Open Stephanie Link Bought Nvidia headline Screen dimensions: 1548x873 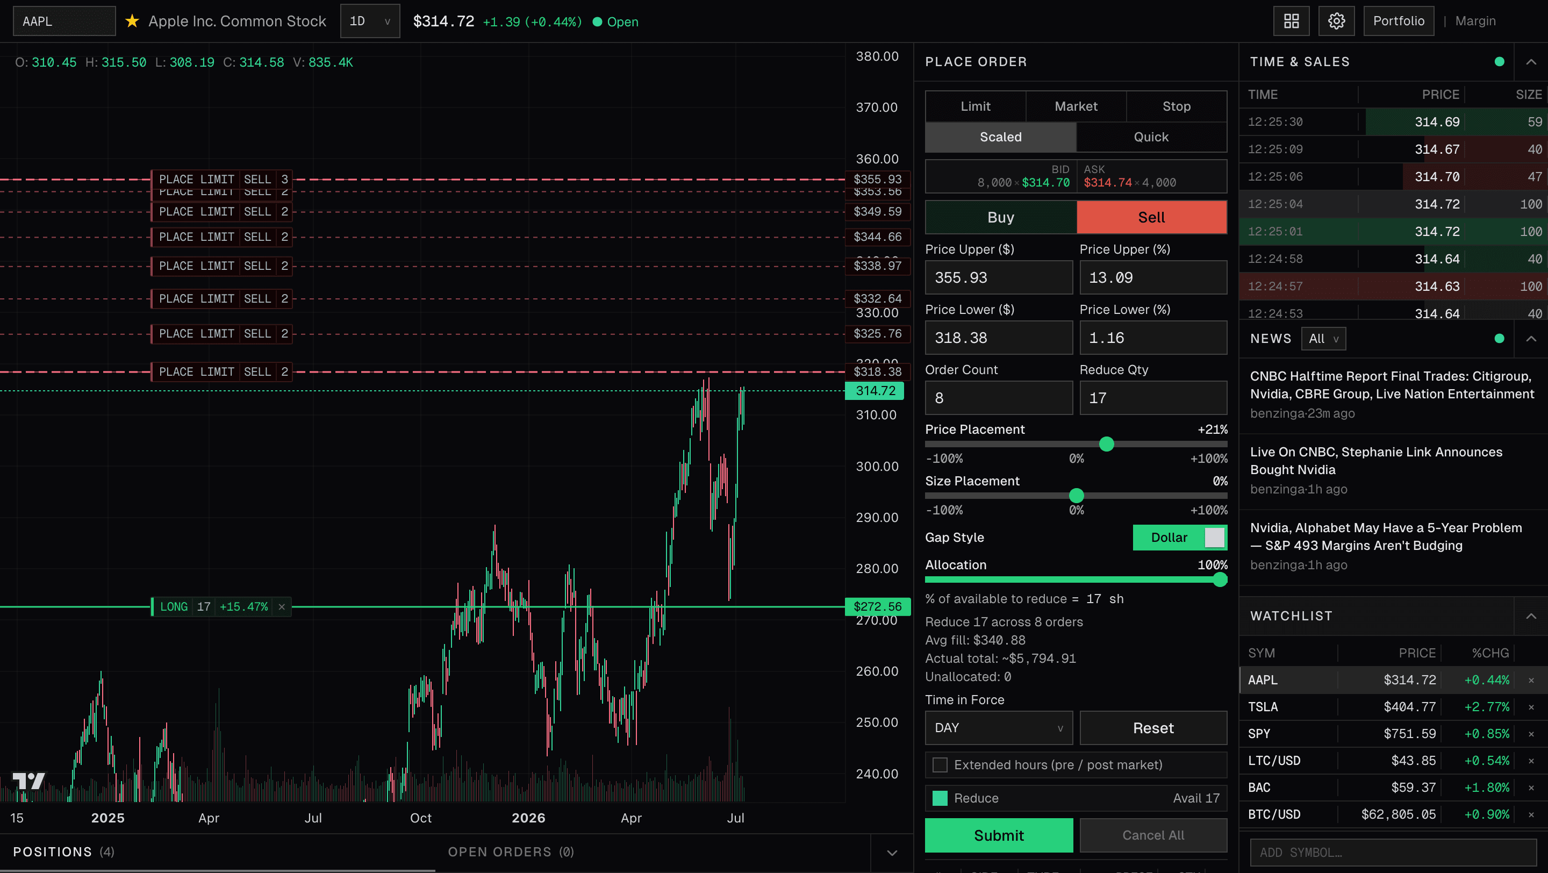[1376, 461]
